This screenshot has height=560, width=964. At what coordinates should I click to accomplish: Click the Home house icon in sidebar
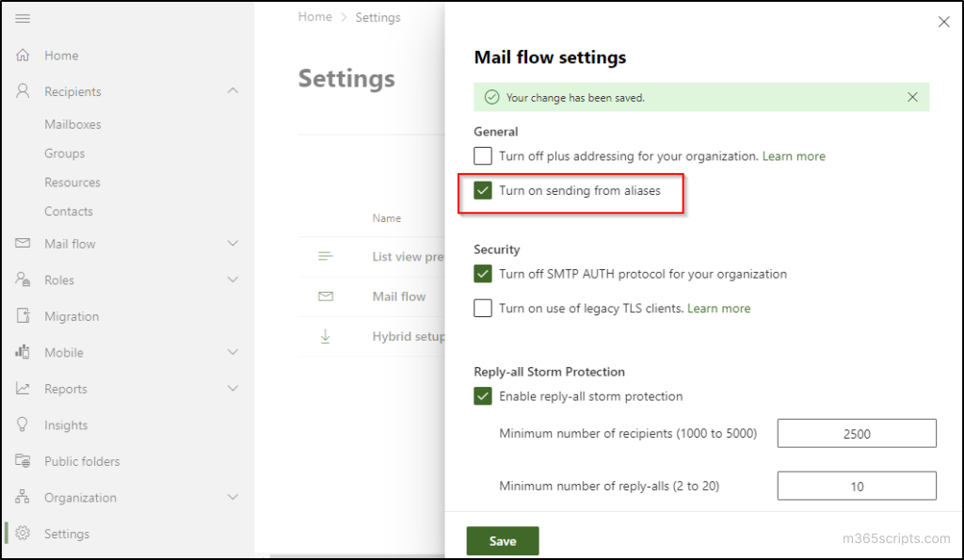click(x=23, y=56)
